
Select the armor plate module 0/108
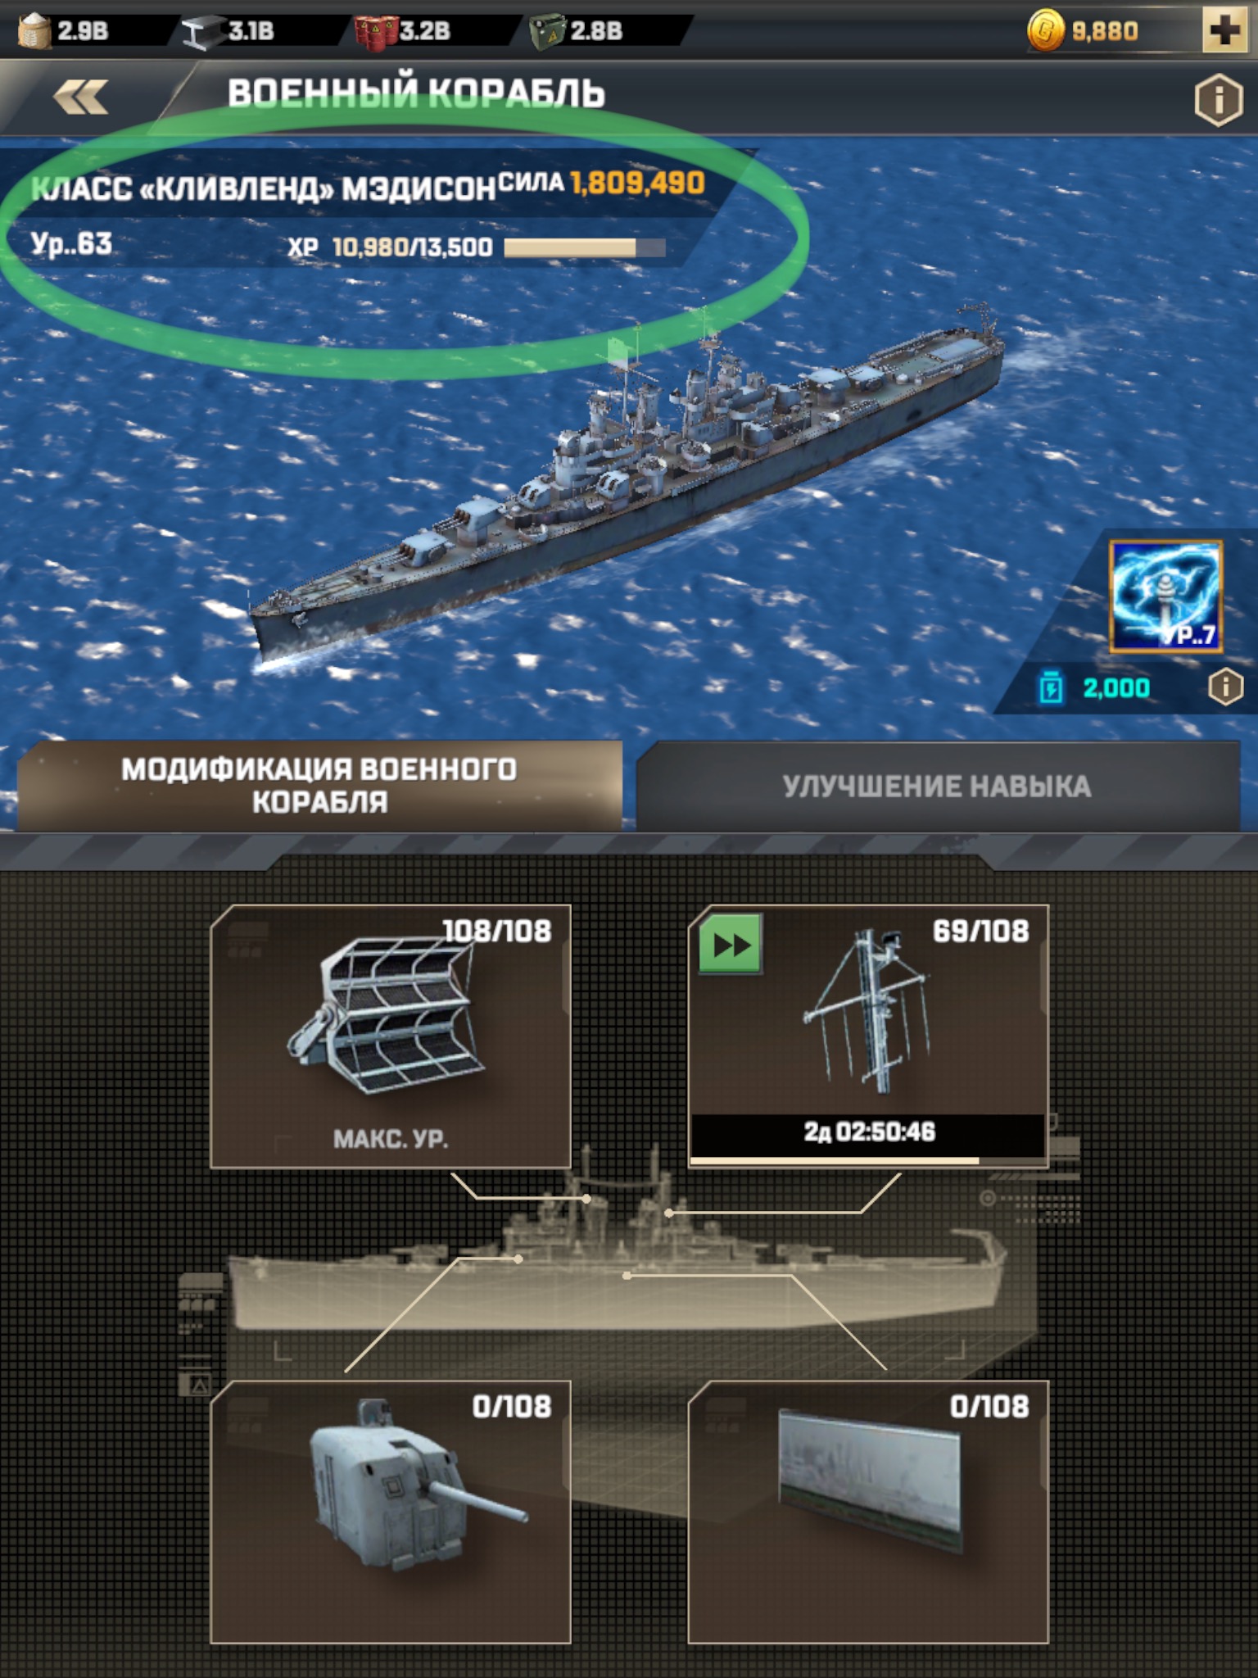868,1512
